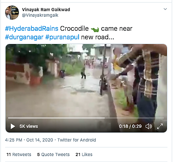Click the 5K views counter
The width and height of the screenshot is (173, 162).
29,126
